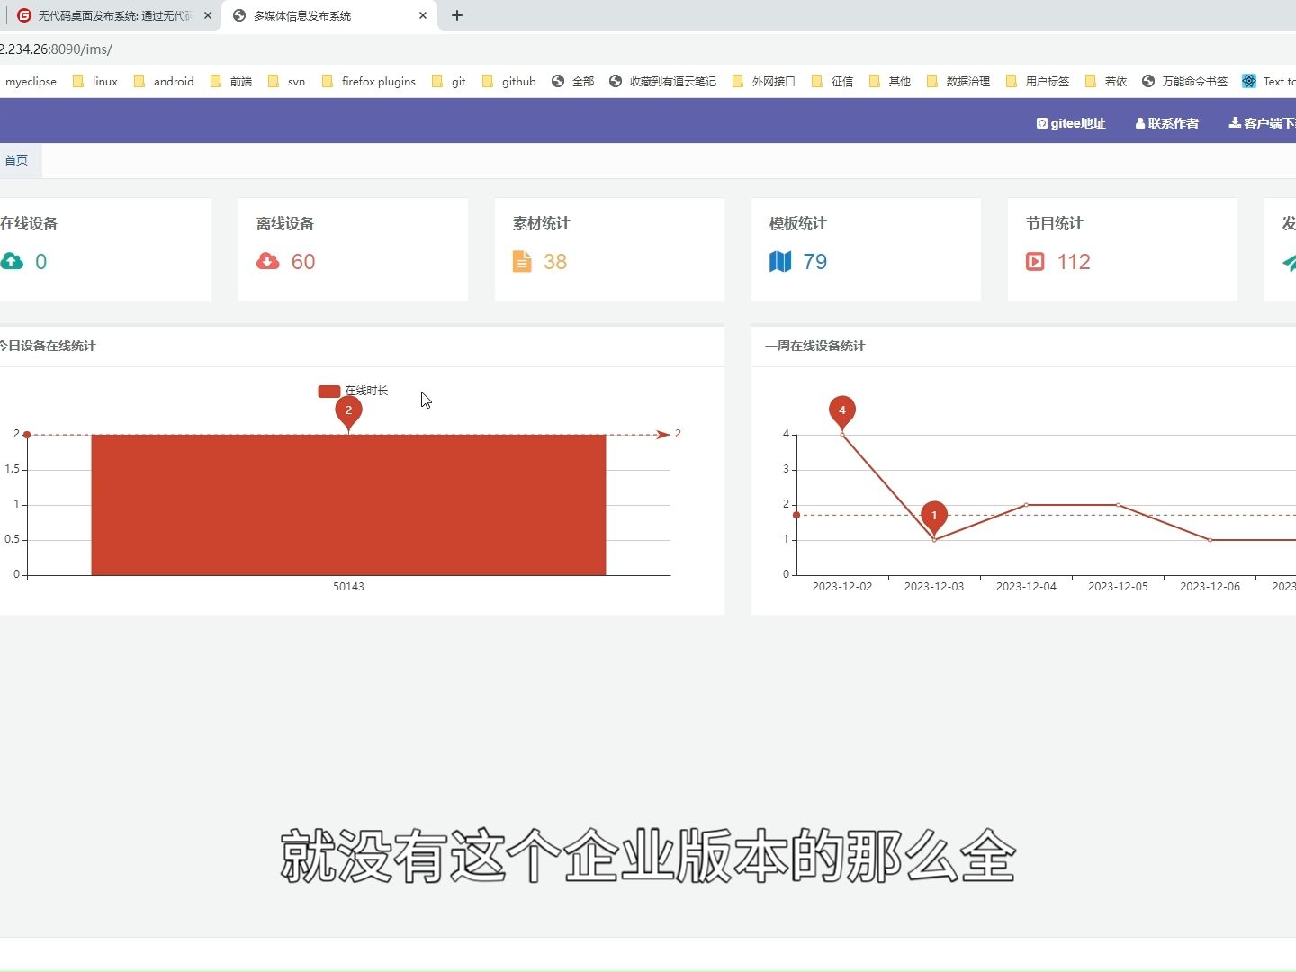
Task: Close the 无代码桌面发布系统 tab
Action: pos(207,15)
